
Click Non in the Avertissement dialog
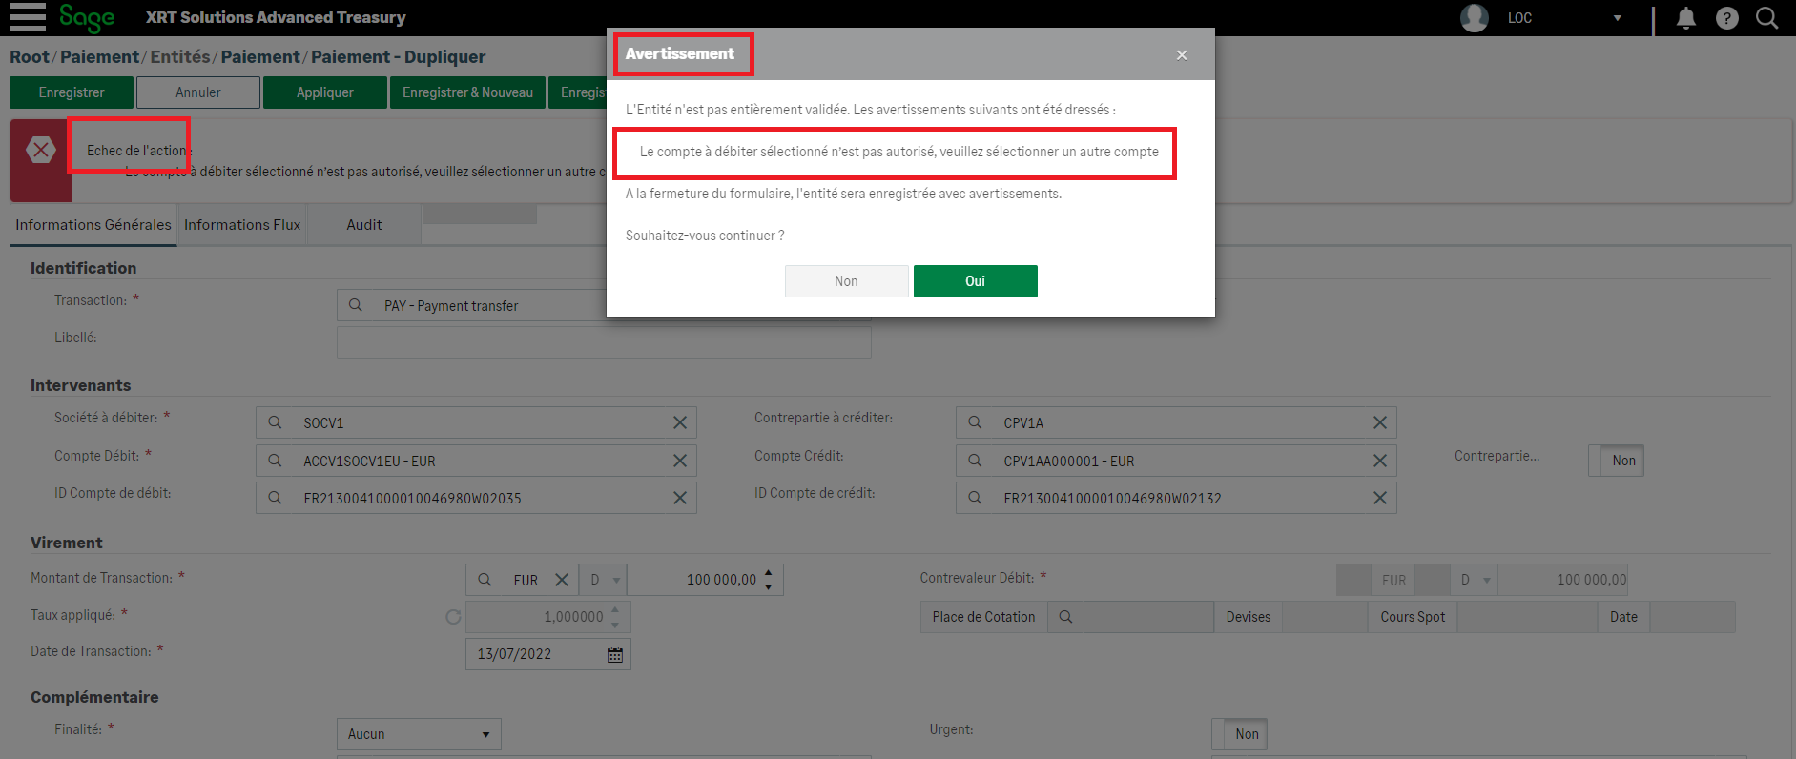pos(846,281)
